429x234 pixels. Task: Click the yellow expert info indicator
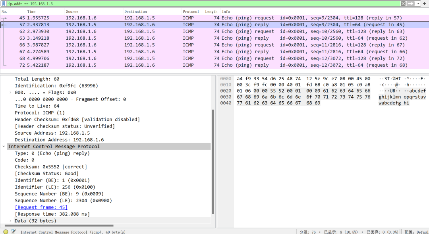coord(6,232)
